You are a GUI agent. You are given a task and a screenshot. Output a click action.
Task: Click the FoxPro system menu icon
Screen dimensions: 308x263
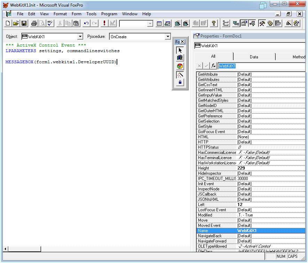(6, 5)
